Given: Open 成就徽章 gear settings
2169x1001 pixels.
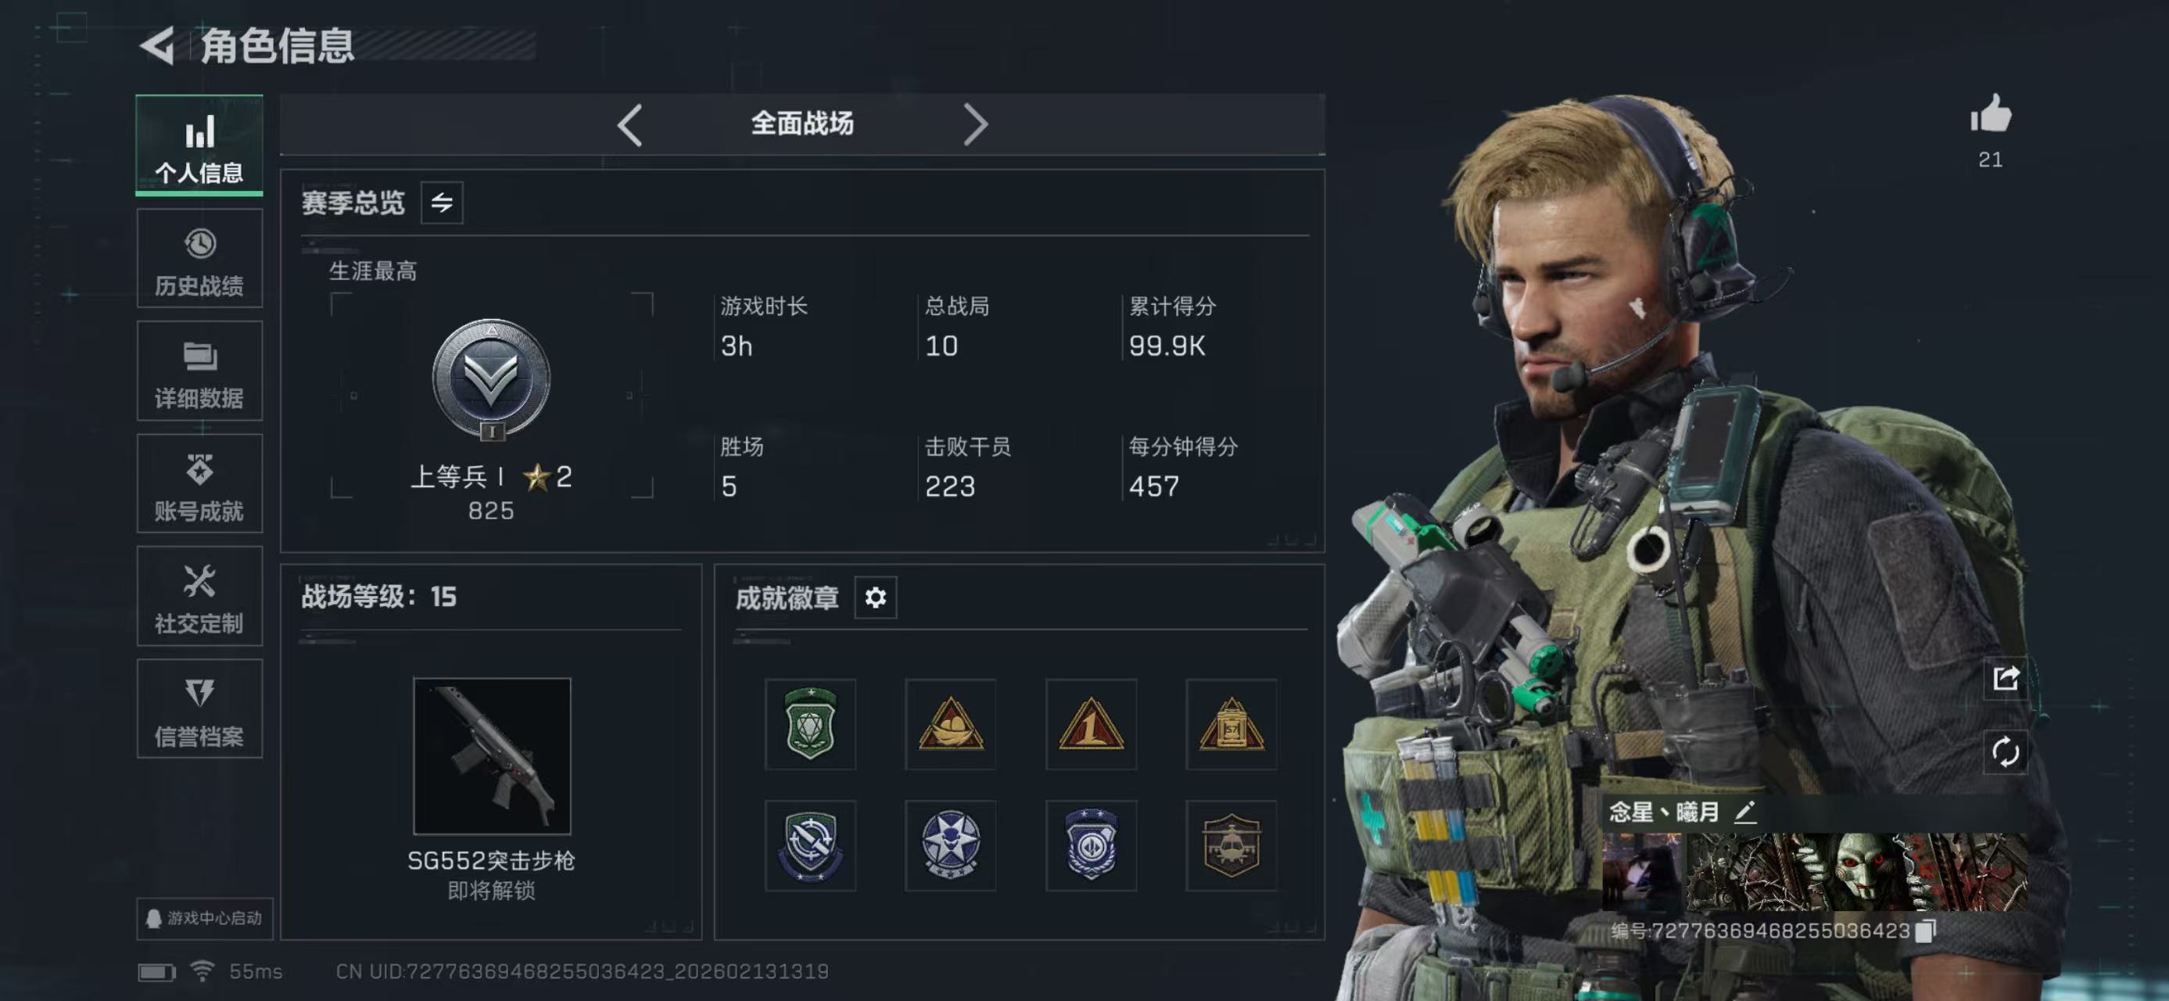Looking at the screenshot, I should [876, 597].
